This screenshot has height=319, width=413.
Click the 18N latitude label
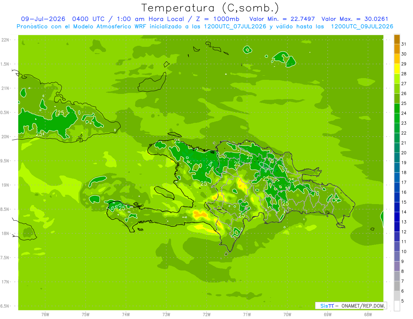pos(6,234)
